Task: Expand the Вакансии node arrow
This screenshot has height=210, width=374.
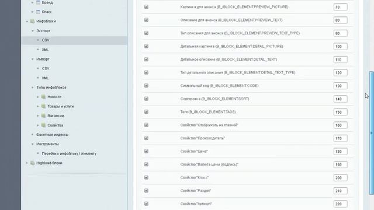Action: pyautogui.click(x=38, y=116)
